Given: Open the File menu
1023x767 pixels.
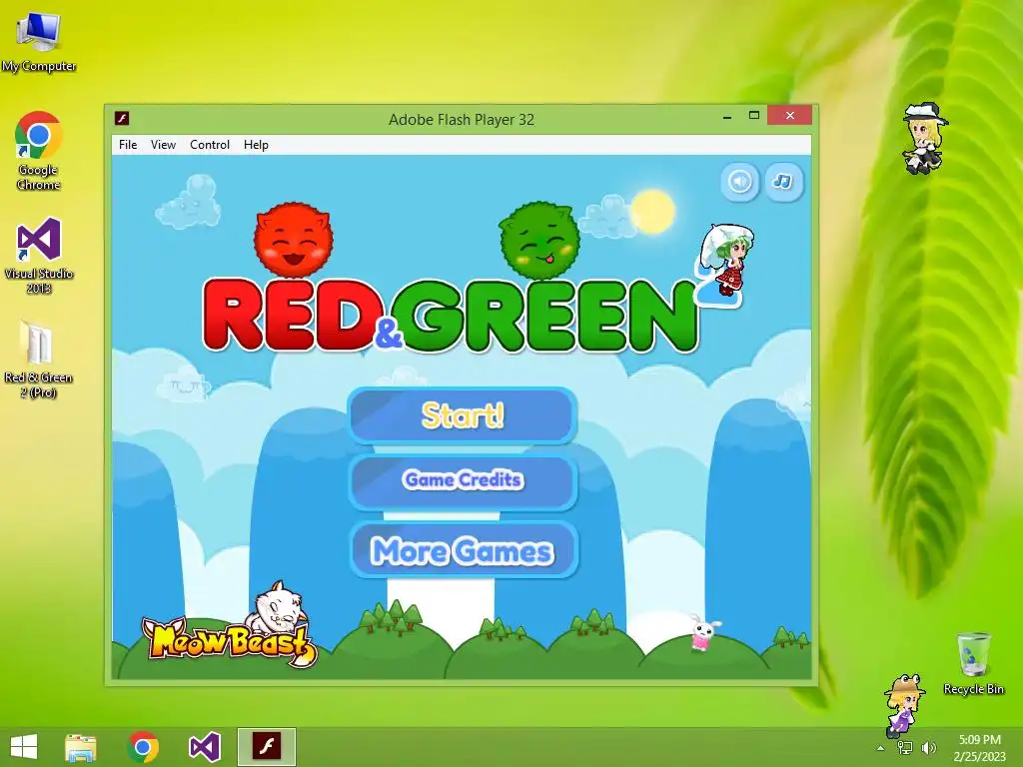Looking at the screenshot, I should click(128, 145).
